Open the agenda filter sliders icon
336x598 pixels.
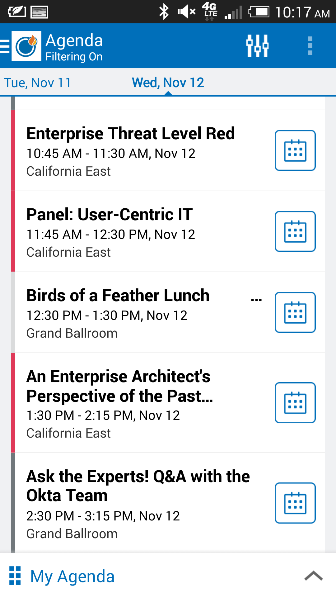257,46
